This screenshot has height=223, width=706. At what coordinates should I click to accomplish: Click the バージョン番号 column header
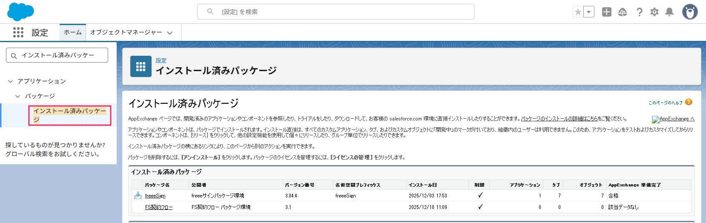point(300,185)
